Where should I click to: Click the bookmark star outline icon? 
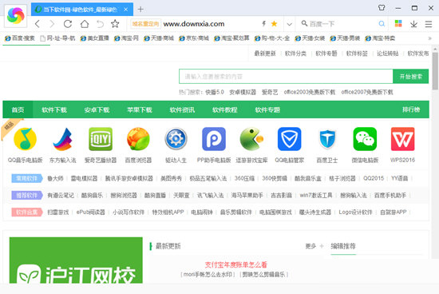point(115,24)
